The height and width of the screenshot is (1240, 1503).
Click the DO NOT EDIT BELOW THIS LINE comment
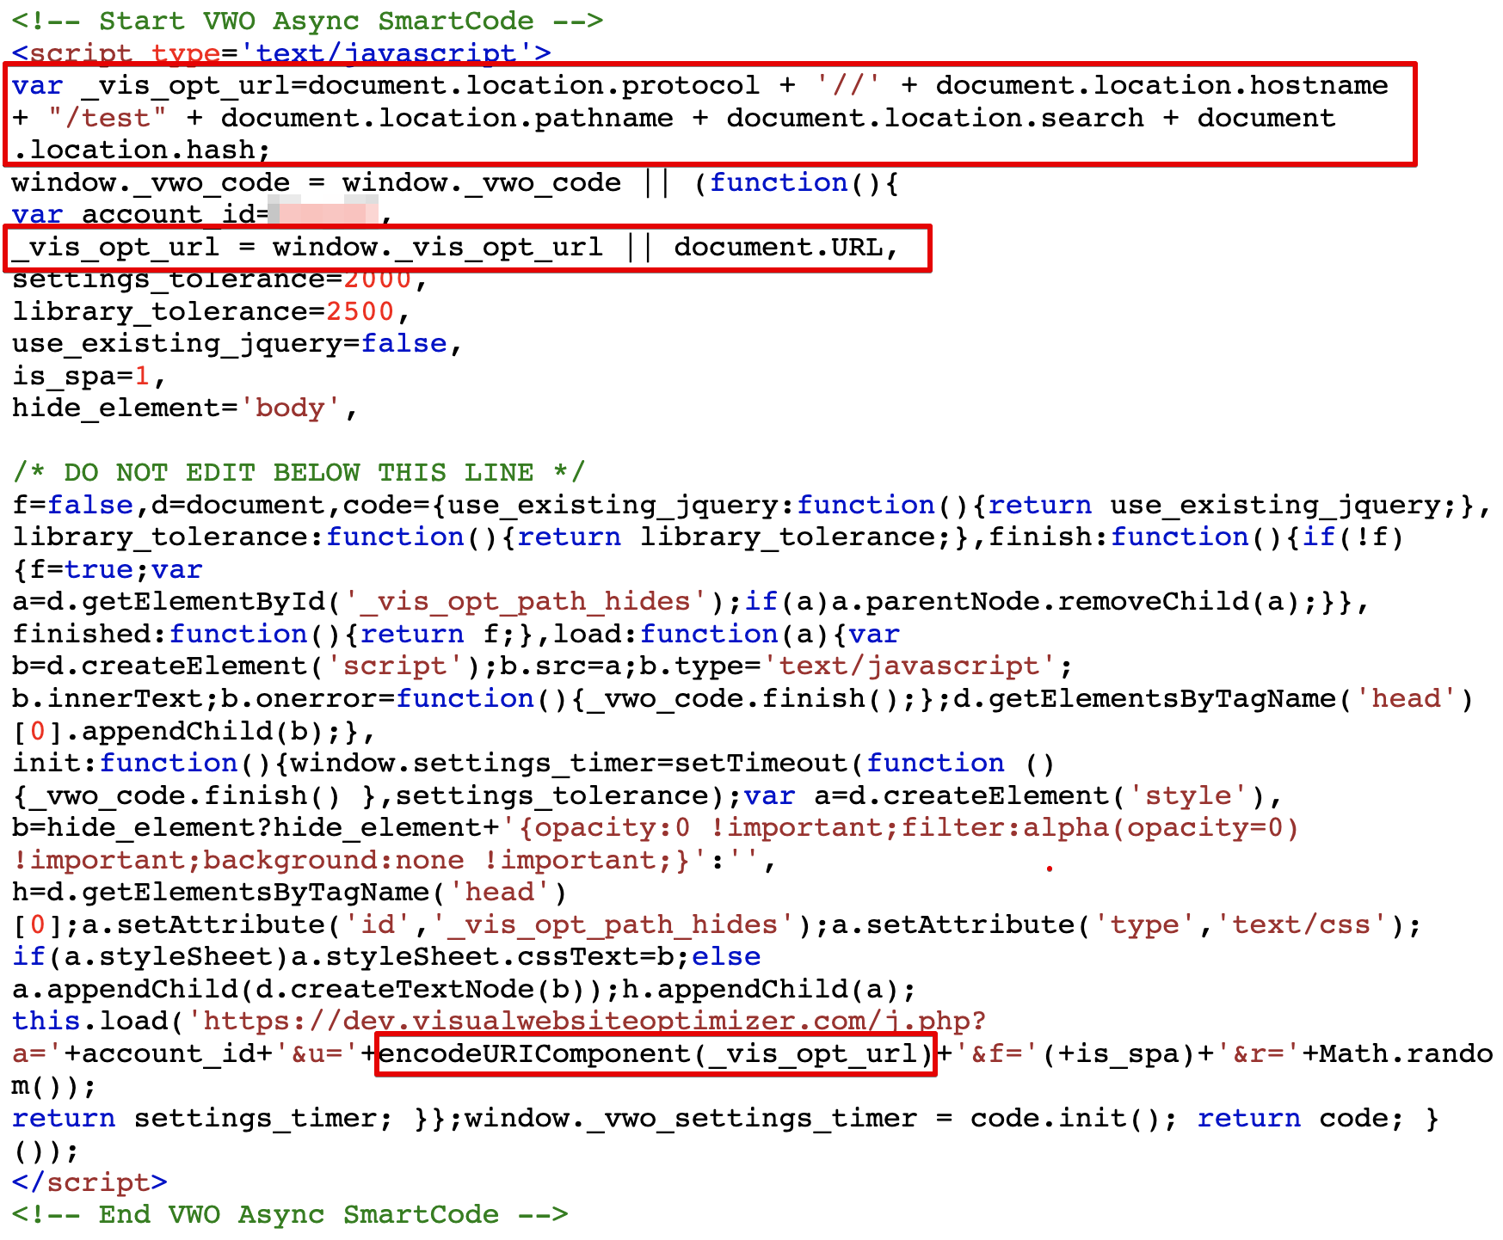click(x=299, y=472)
